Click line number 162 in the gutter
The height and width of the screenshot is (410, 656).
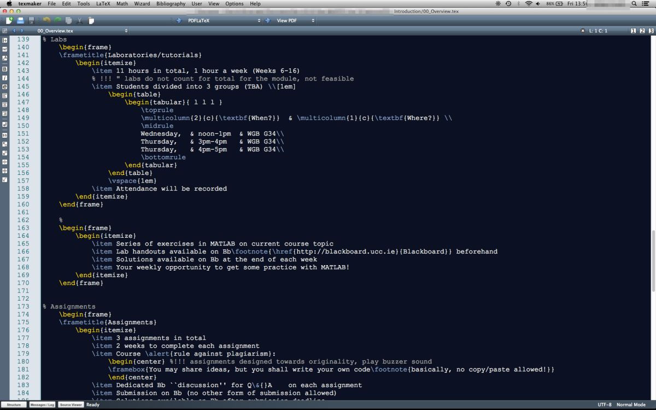tap(23, 220)
